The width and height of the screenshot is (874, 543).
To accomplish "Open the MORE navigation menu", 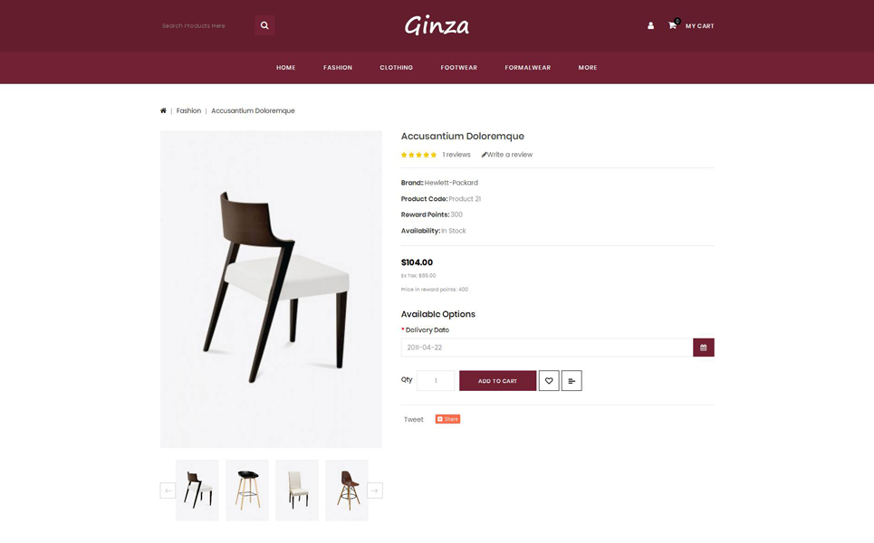I will click(588, 67).
